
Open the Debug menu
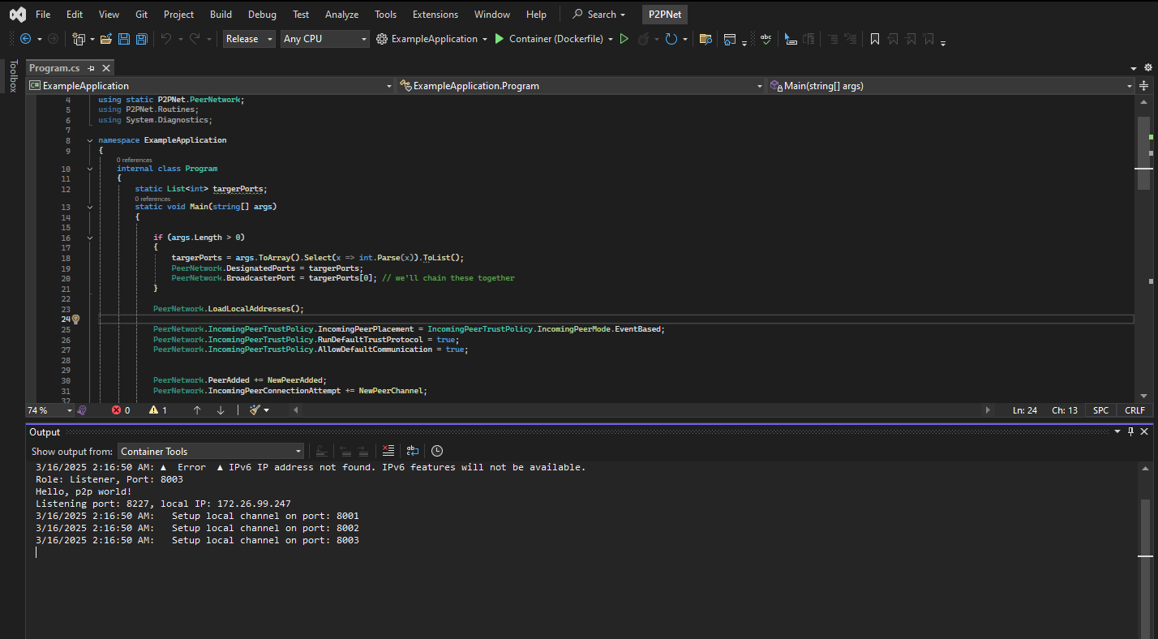pyautogui.click(x=261, y=15)
